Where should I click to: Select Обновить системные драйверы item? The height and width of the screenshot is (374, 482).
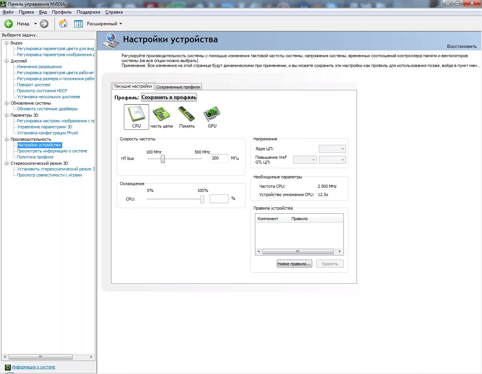tap(47, 109)
